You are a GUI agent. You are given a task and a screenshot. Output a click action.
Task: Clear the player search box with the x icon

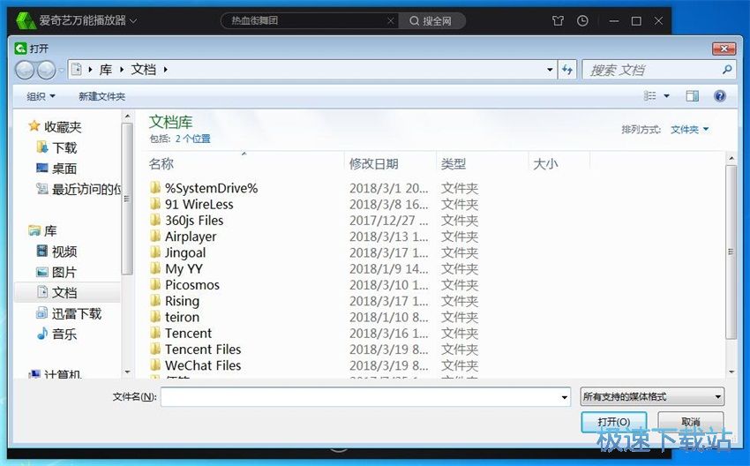[391, 20]
